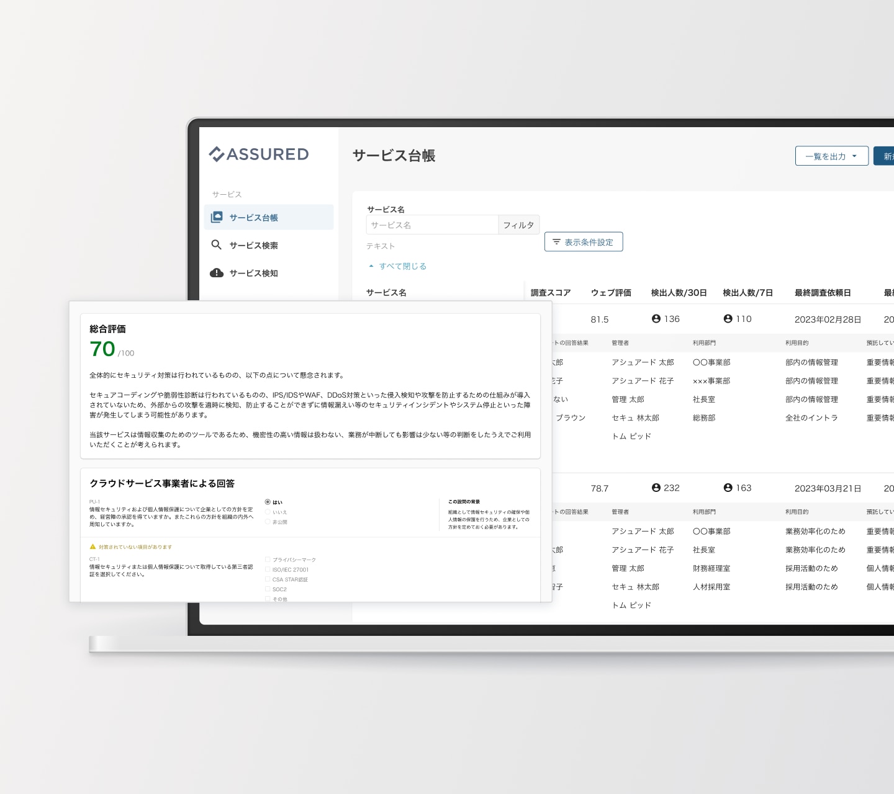The height and width of the screenshot is (794, 894).
Task: Click the 表示条件設定 button
Action: [584, 242]
